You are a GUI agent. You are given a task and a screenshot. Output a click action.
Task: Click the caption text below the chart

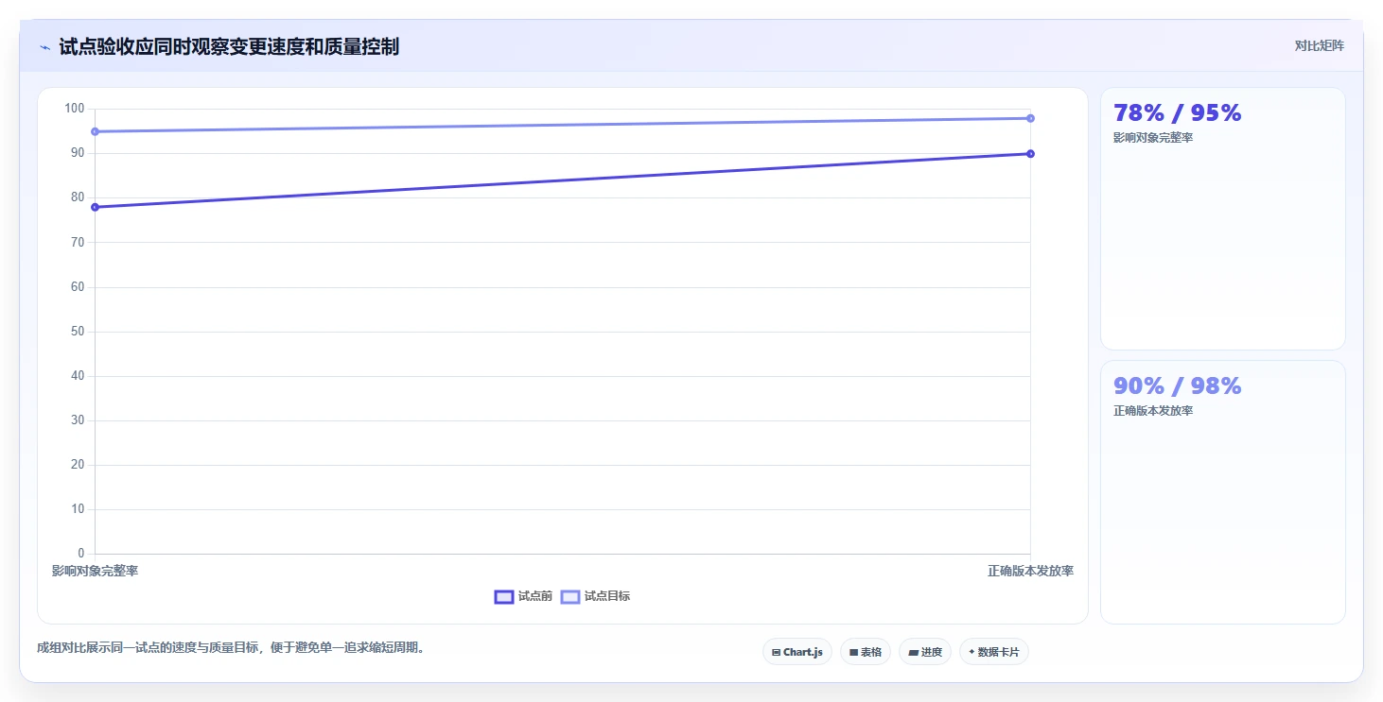pos(231,648)
